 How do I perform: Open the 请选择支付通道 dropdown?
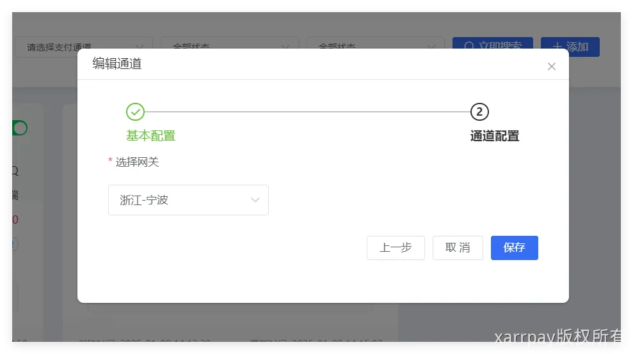[84, 46]
